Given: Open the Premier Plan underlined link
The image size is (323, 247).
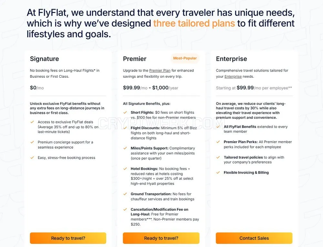Looking at the screenshot, I should tap(160, 71).
